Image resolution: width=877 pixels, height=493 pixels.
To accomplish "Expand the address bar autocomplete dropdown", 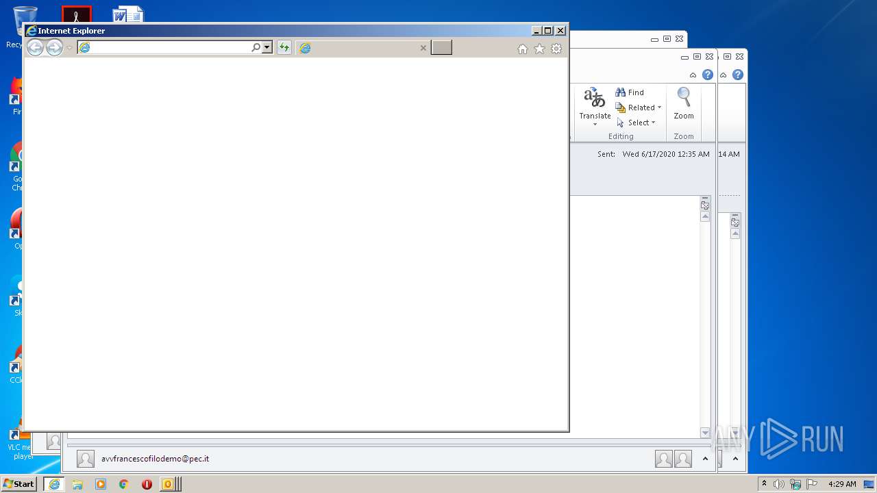I will [267, 47].
